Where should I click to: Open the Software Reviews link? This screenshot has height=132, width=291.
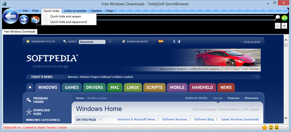(174, 119)
